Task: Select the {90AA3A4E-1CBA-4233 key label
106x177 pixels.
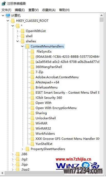Action: click(67, 57)
